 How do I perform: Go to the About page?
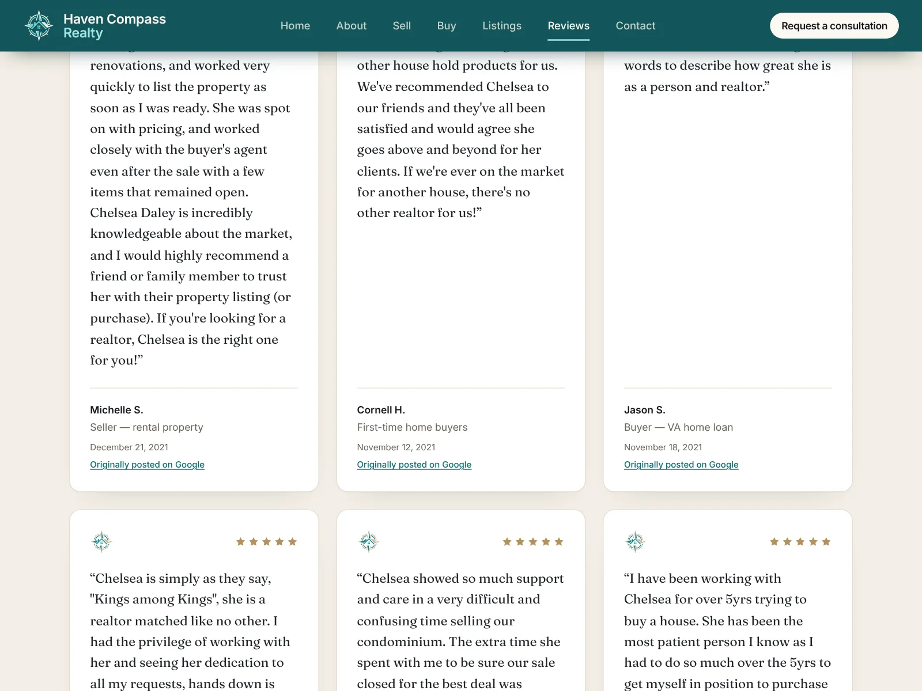pyautogui.click(x=352, y=26)
